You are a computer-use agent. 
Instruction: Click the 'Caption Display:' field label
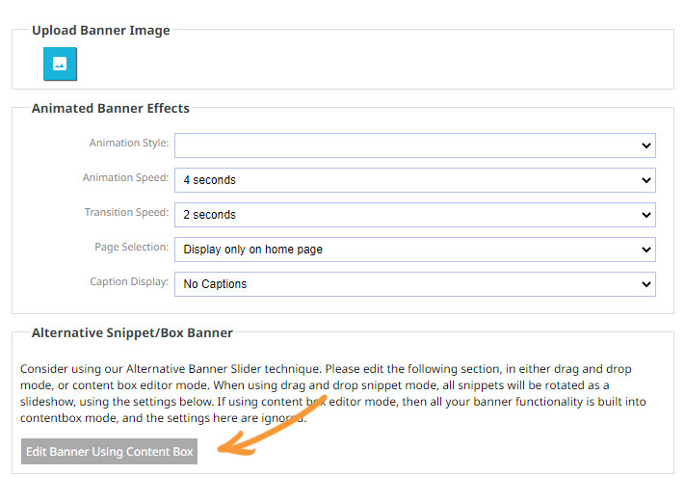tap(129, 282)
